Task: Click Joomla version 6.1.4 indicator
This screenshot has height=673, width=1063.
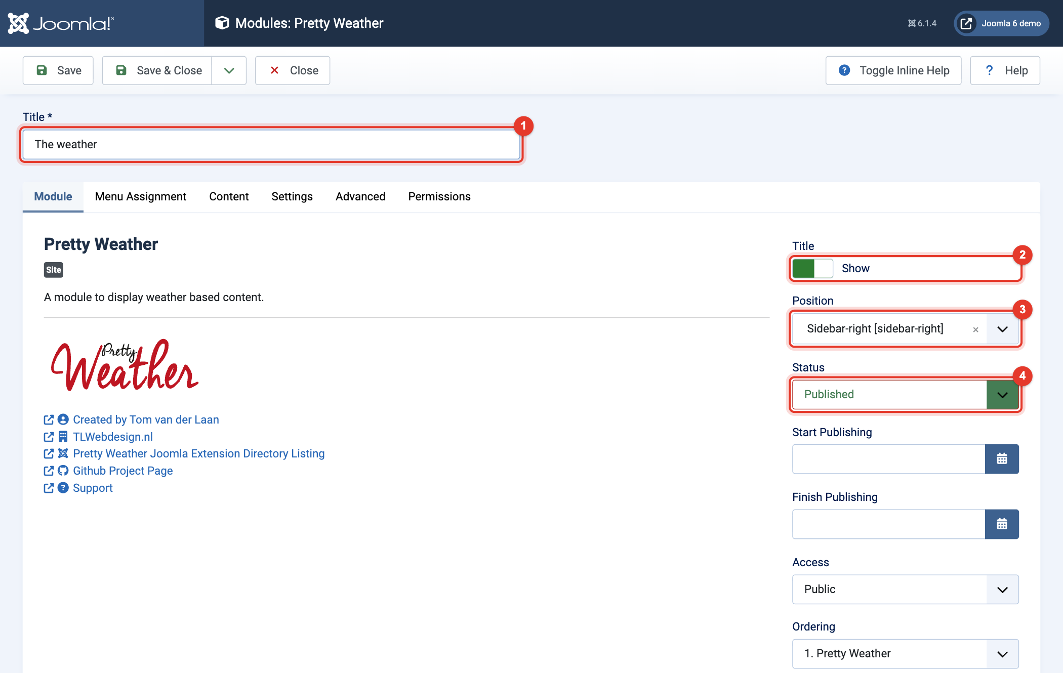Action: (922, 23)
